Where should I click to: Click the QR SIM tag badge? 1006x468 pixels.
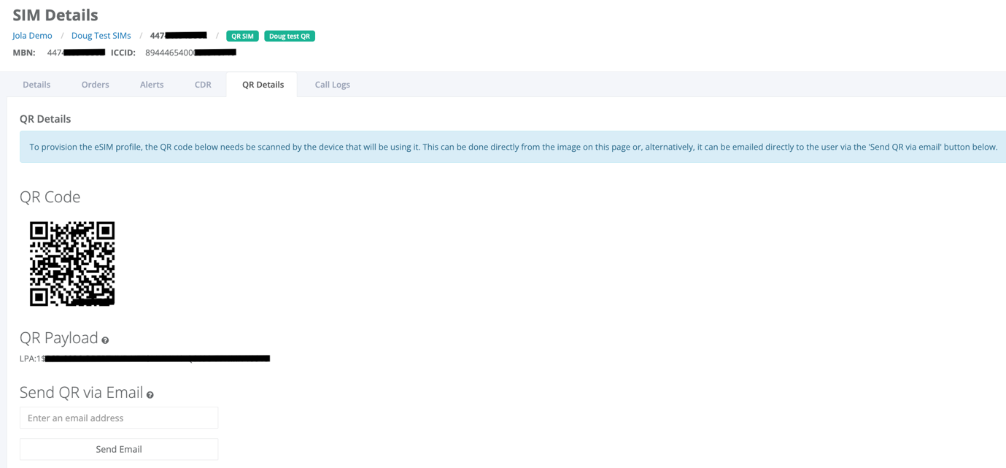pyautogui.click(x=242, y=36)
